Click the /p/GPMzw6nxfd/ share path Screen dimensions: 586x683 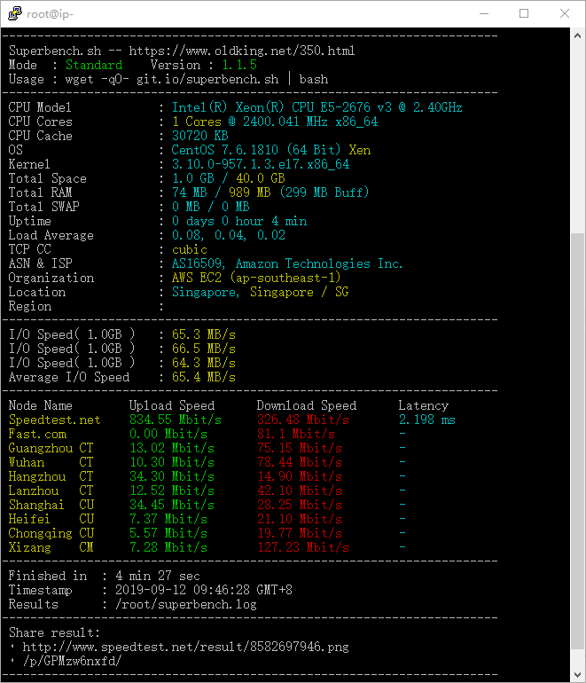(72, 661)
